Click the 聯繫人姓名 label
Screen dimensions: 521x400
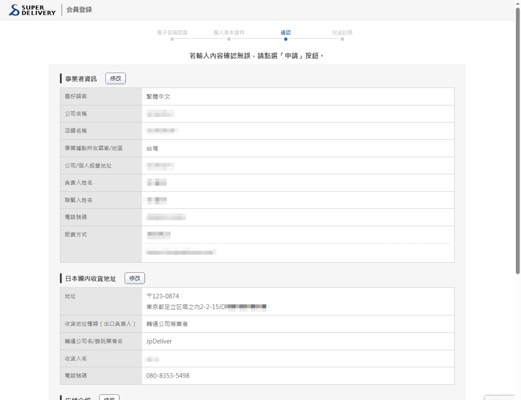coord(79,200)
